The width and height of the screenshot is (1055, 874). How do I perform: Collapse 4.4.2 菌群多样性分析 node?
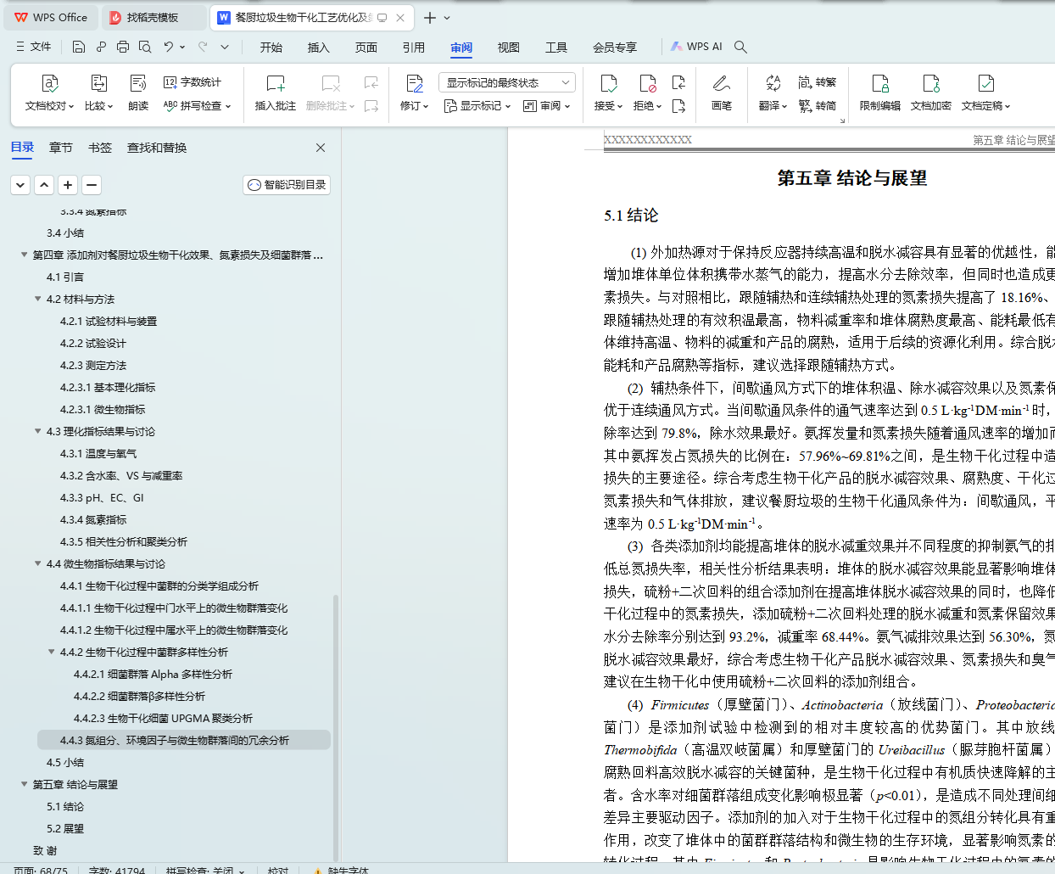(x=51, y=652)
